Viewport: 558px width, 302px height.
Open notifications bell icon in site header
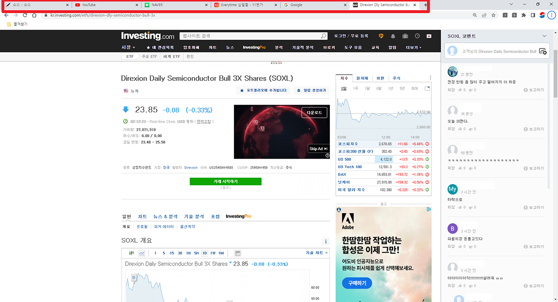(x=393, y=36)
